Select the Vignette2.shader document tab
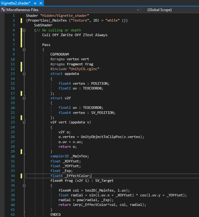Screen dimensions: 199x217 click(x=15, y=3)
